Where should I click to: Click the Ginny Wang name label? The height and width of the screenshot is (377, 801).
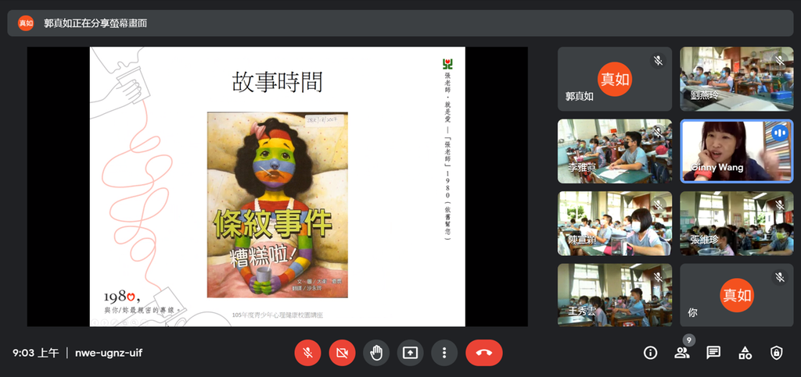(717, 168)
